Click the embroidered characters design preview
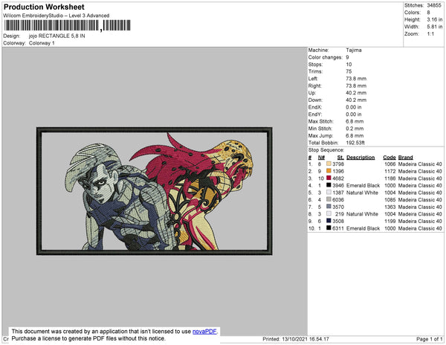 (155, 191)
